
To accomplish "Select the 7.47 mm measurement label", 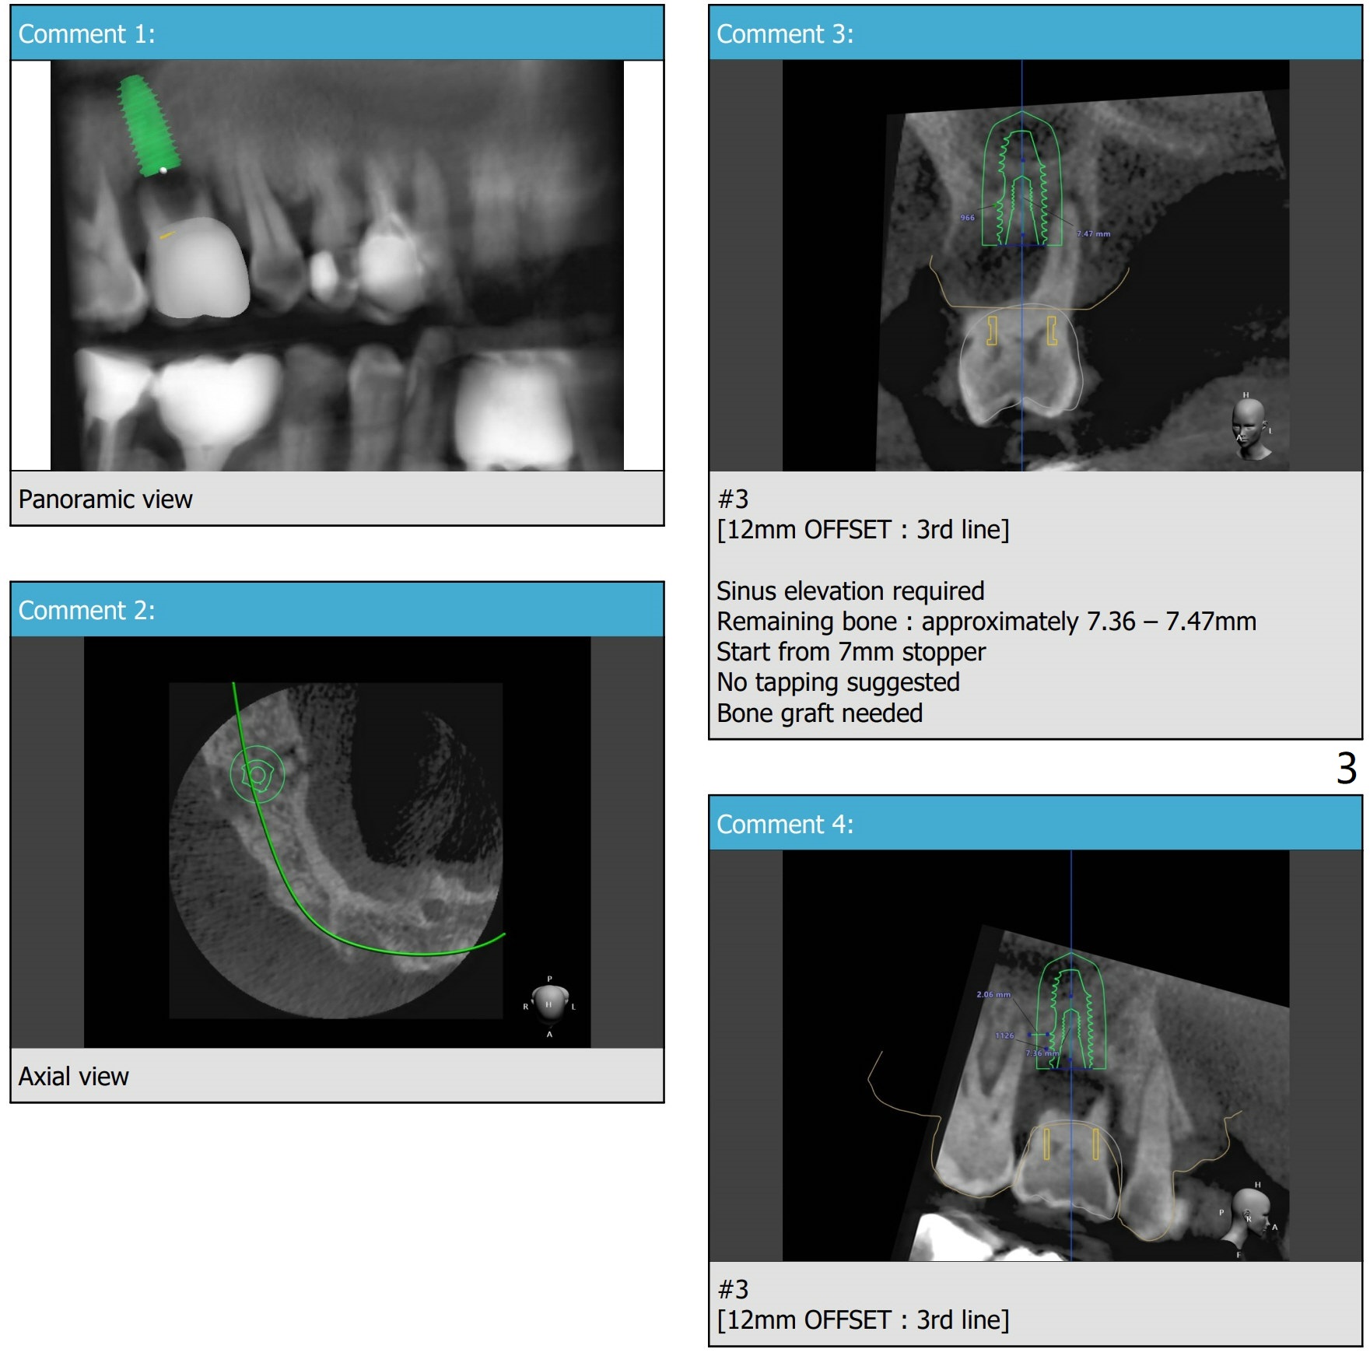I will [1093, 233].
